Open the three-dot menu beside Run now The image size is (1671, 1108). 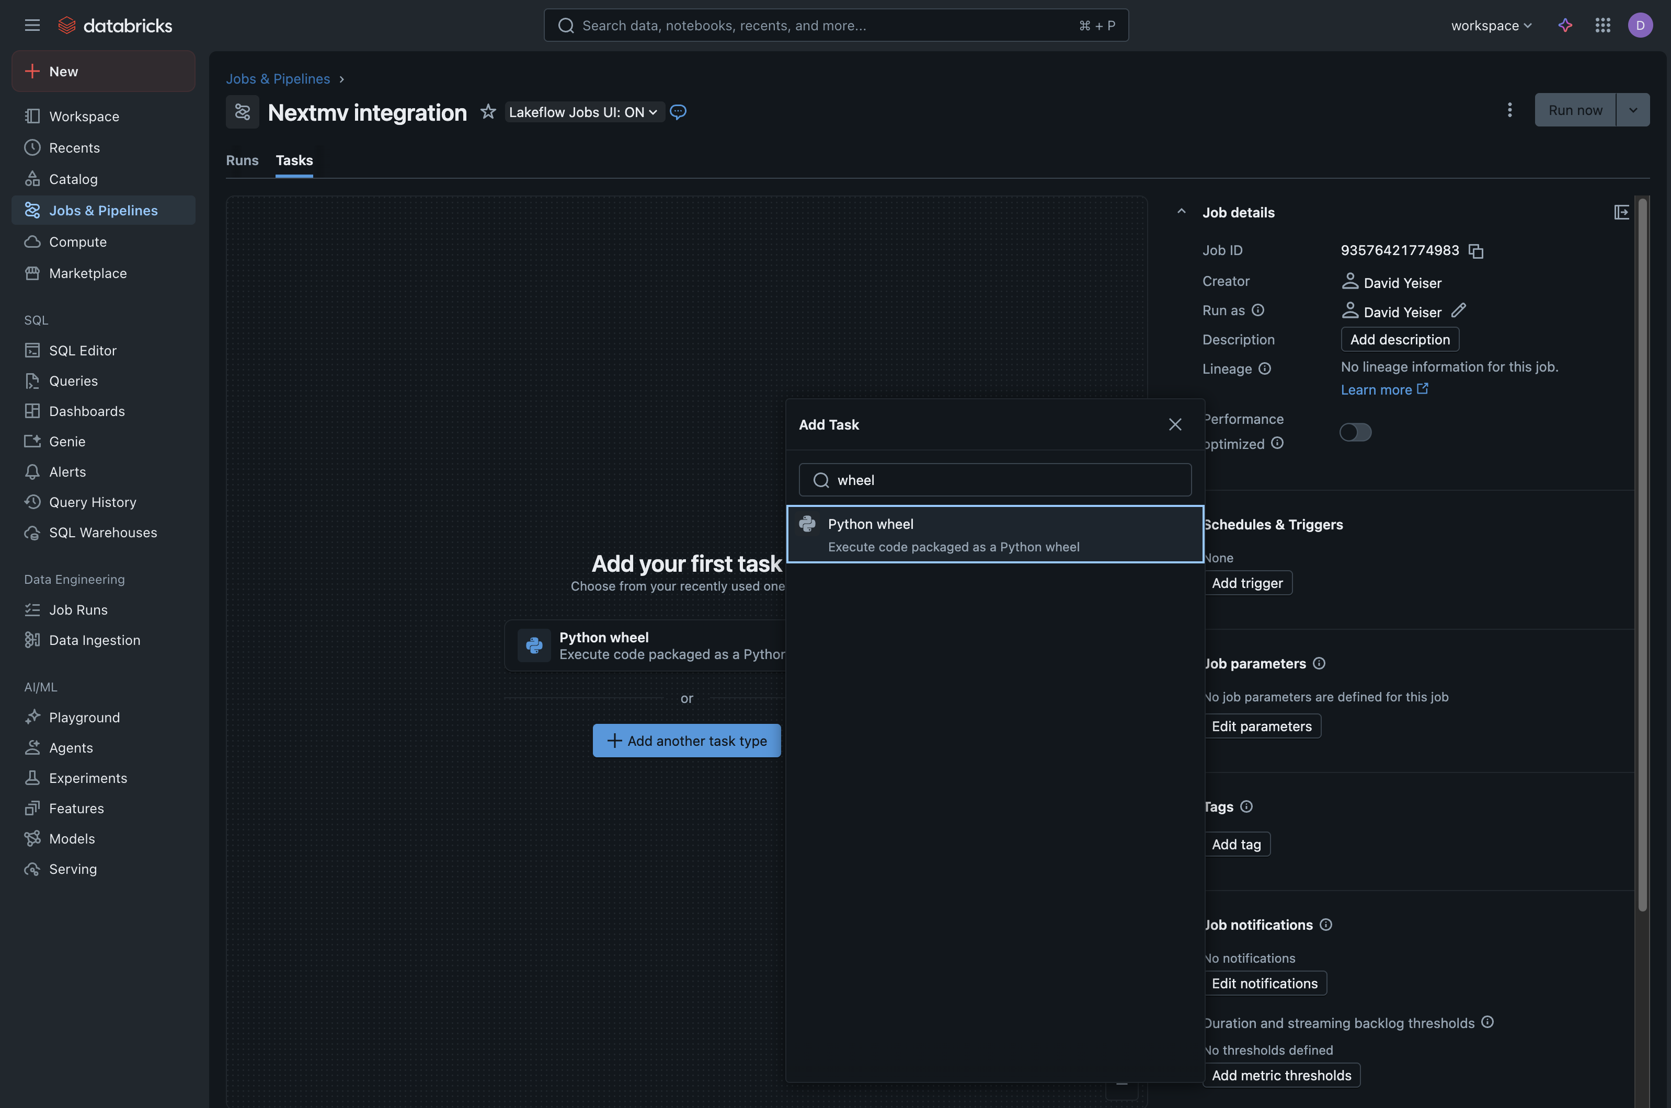pyautogui.click(x=1509, y=110)
